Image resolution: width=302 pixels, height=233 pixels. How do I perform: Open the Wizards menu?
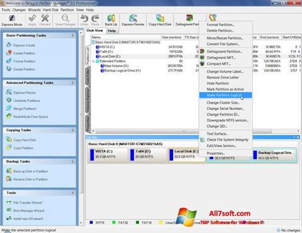(x=34, y=10)
